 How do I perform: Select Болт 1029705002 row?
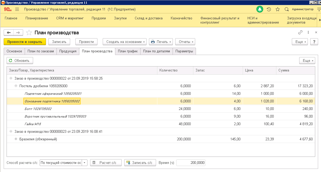coord(161,109)
